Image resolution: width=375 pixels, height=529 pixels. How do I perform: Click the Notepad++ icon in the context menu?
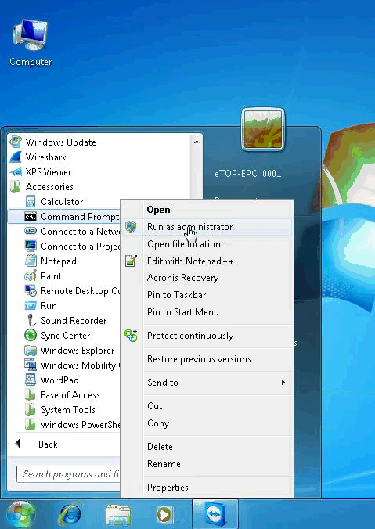tap(131, 261)
